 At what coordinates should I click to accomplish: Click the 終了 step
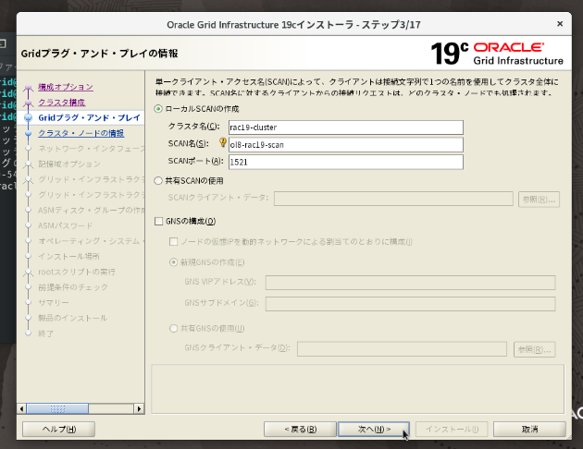tap(45, 334)
